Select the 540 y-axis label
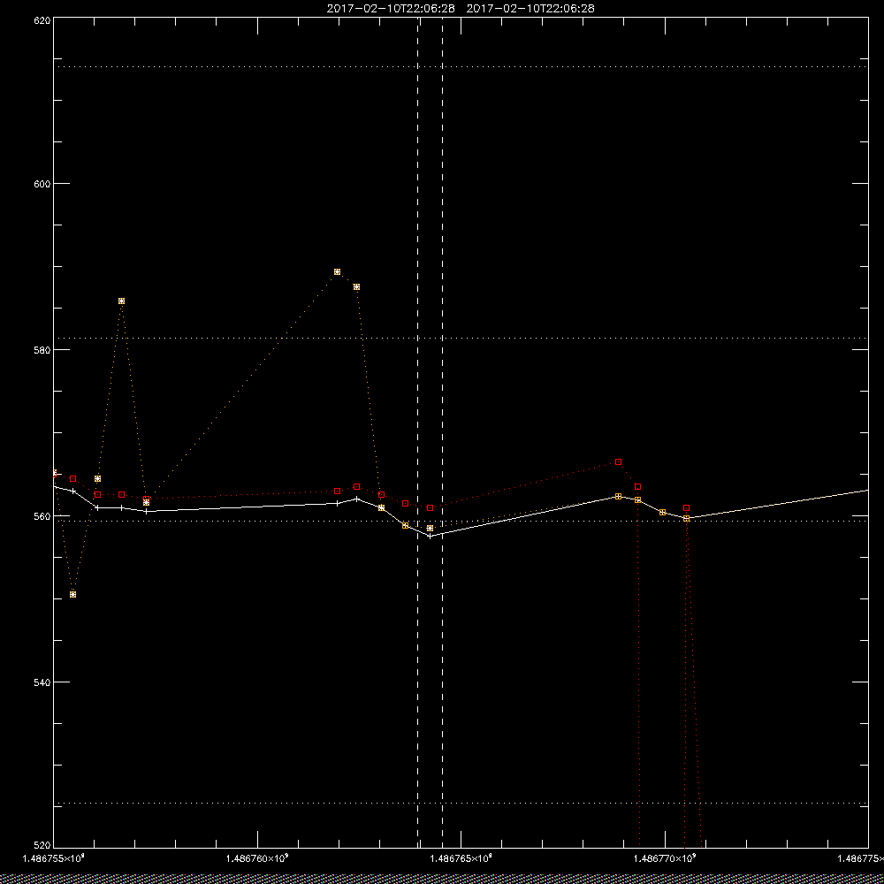The width and height of the screenshot is (884, 884). click(x=42, y=682)
